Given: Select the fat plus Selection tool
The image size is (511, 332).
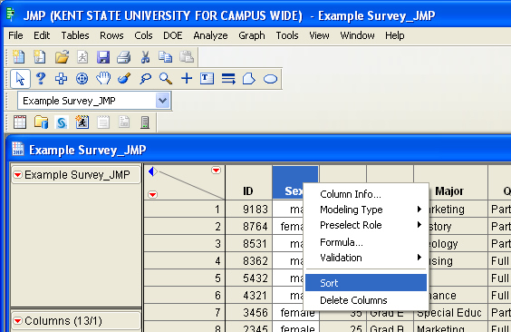Looking at the screenshot, I should [x=61, y=79].
